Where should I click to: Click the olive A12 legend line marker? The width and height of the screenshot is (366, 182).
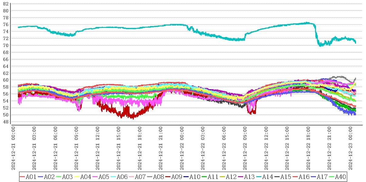pos(223,177)
